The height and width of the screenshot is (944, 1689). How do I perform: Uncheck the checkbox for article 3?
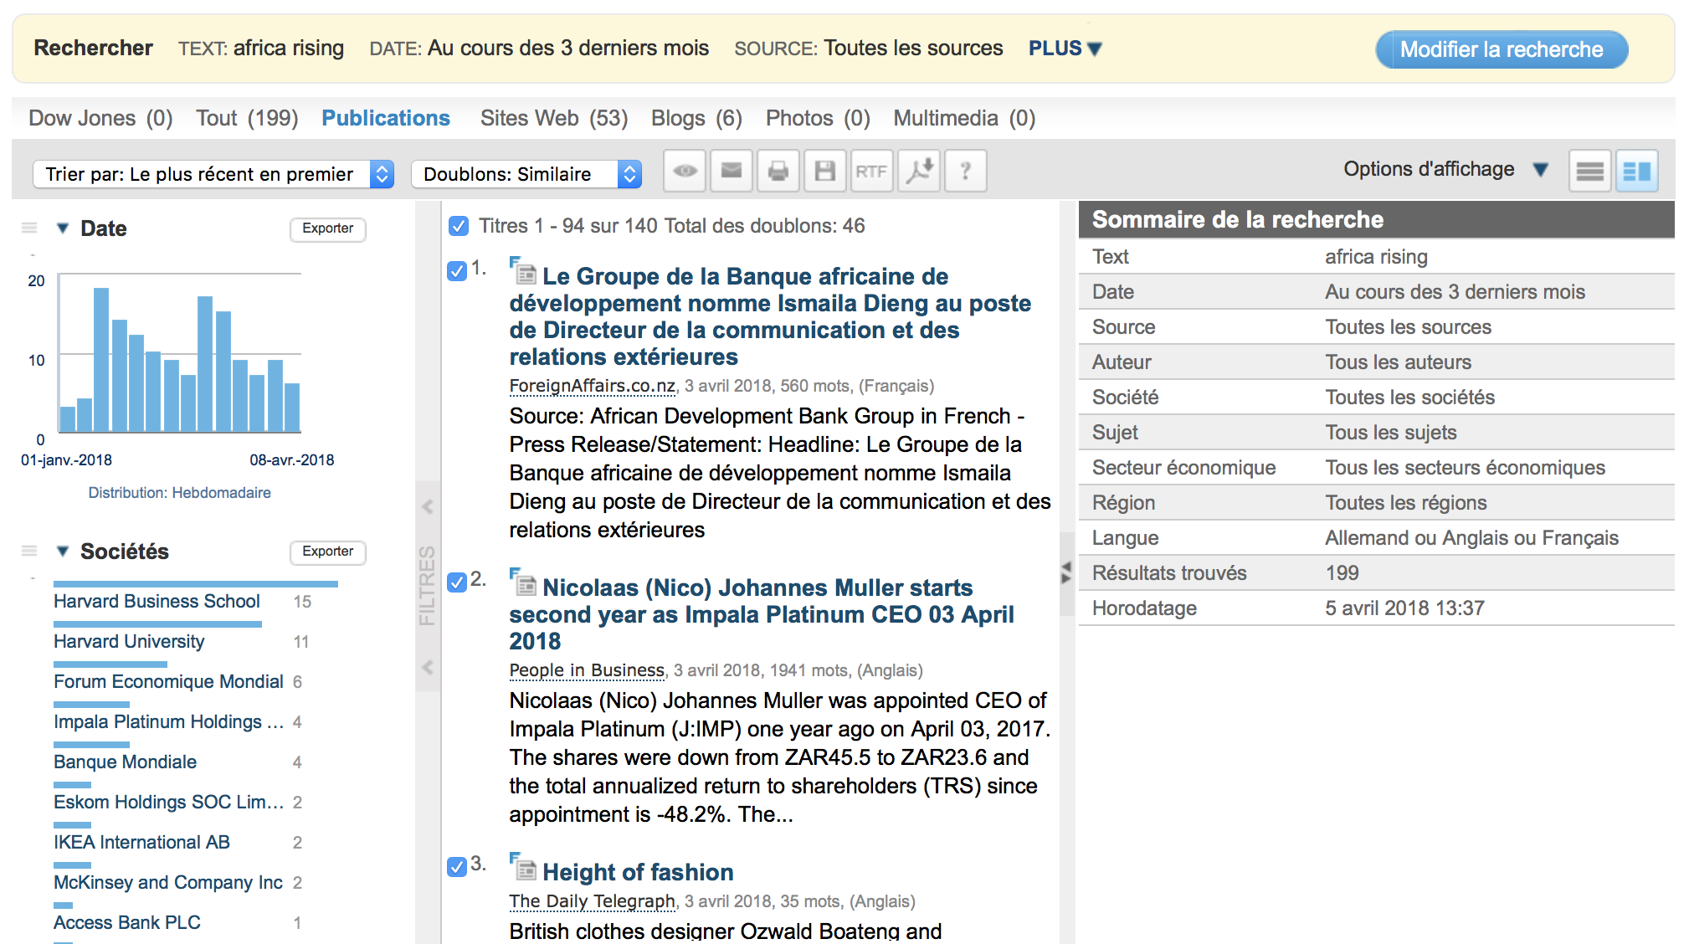pos(457,866)
